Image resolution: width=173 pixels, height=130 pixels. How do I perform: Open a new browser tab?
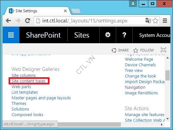76,11
